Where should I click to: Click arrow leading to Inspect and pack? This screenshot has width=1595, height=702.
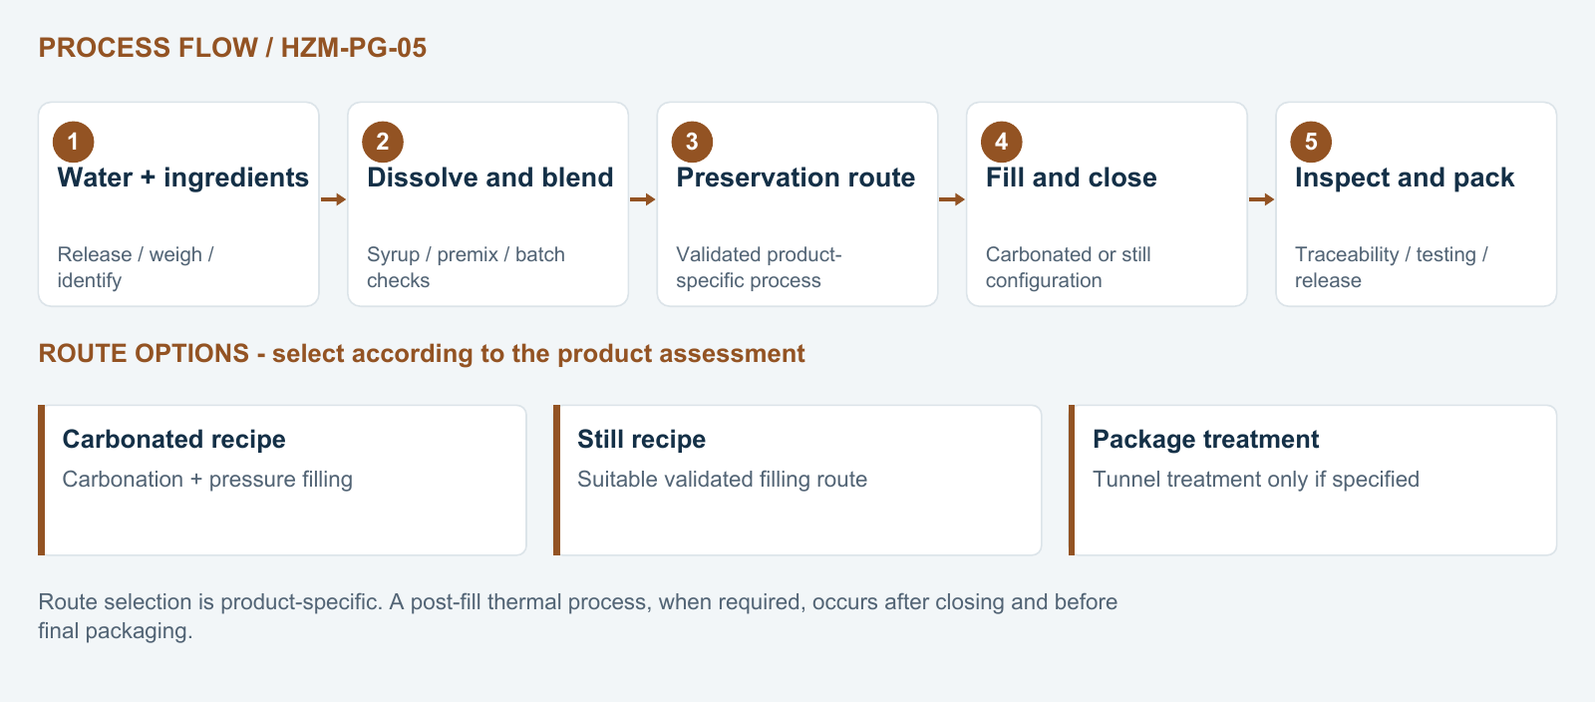click(x=1261, y=199)
